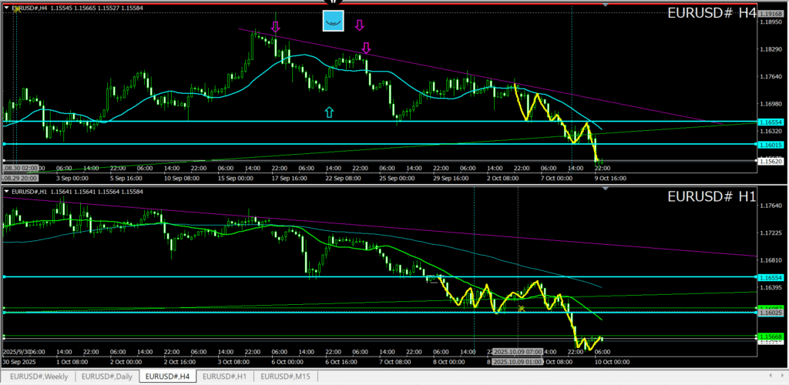This screenshot has height=385, width=789.
Task: Click the leftmost magenta down arrow marker
Action: (x=275, y=28)
